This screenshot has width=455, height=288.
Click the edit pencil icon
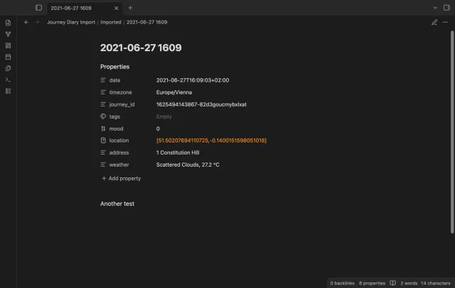(434, 22)
